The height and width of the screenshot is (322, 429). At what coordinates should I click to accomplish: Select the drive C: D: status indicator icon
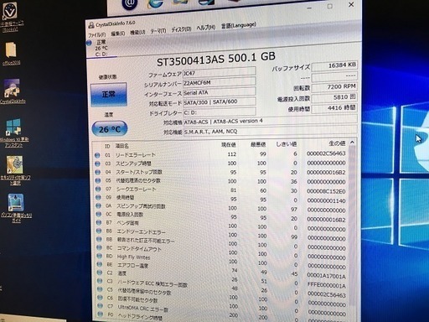(x=89, y=43)
